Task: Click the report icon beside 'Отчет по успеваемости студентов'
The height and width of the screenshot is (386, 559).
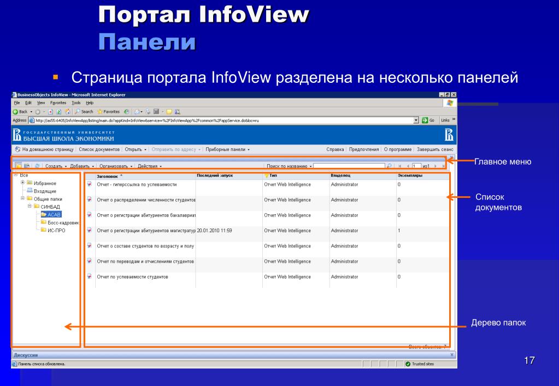Action: point(90,276)
